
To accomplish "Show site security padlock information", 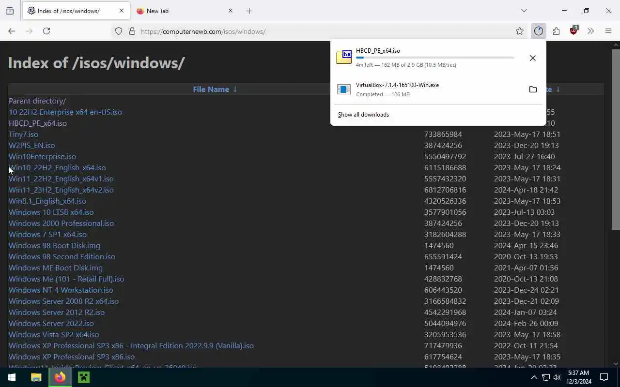I will (132, 31).
